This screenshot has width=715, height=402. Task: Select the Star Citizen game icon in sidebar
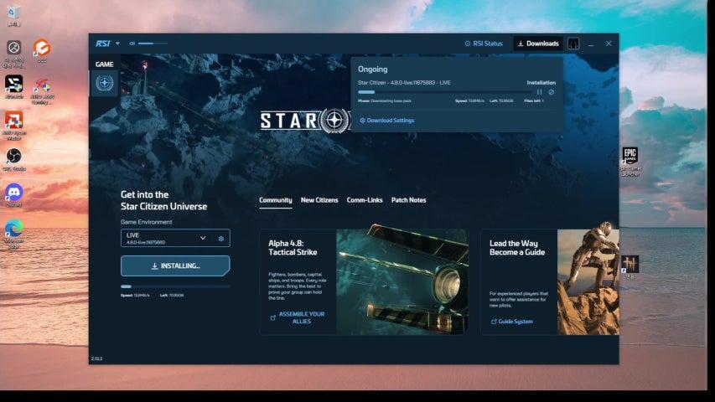coord(105,83)
